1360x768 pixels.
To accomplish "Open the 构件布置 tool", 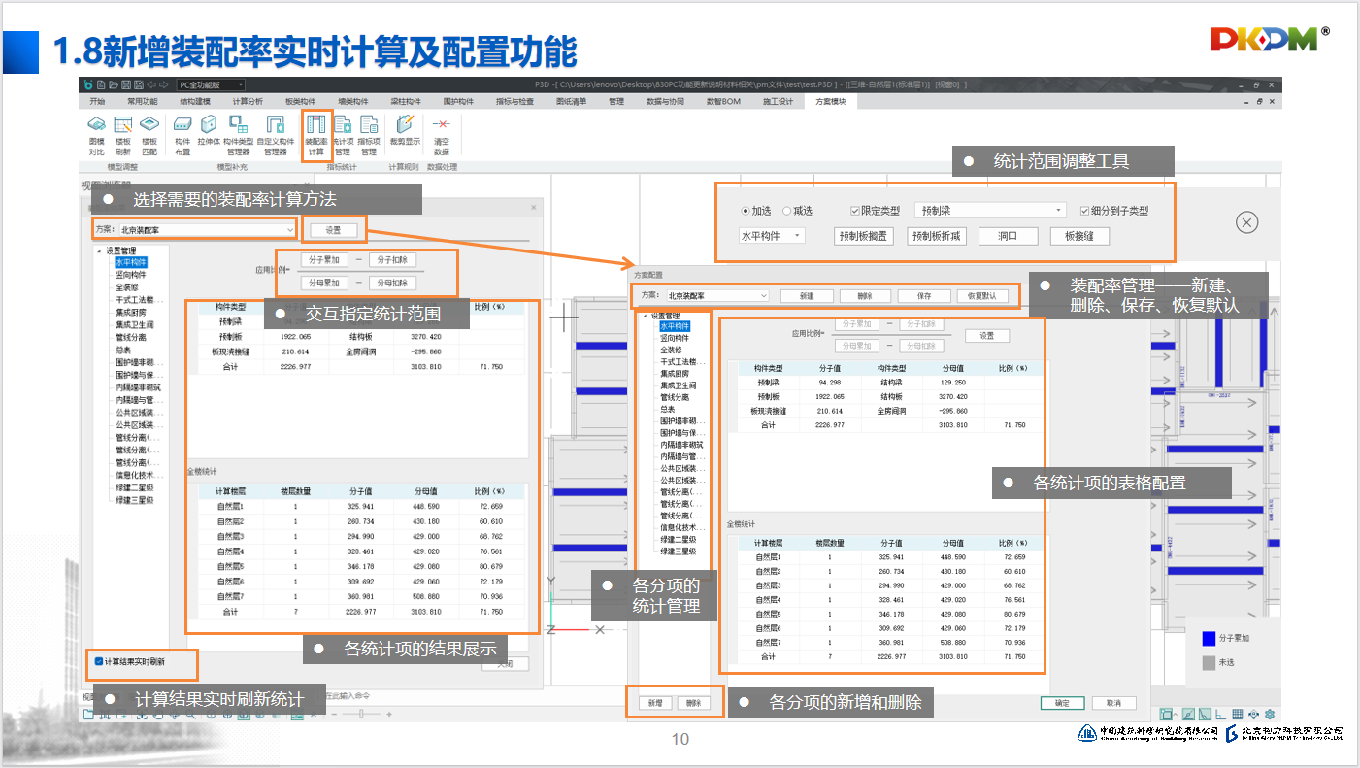I will pyautogui.click(x=182, y=135).
